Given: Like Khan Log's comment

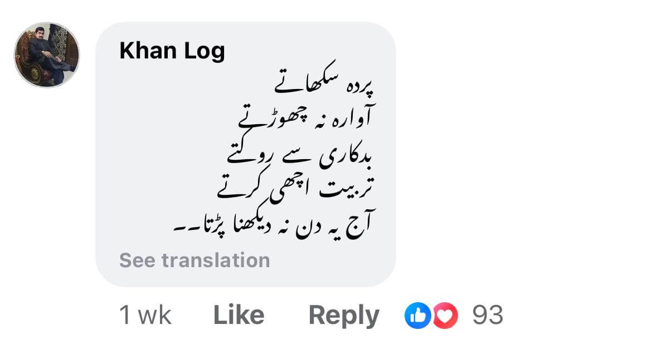Looking at the screenshot, I should click(x=239, y=315).
